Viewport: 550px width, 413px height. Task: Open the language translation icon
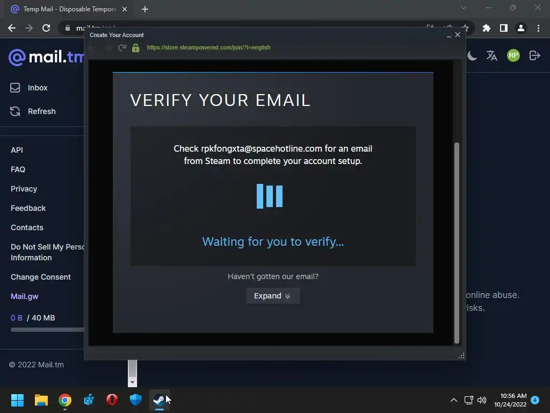(x=492, y=55)
